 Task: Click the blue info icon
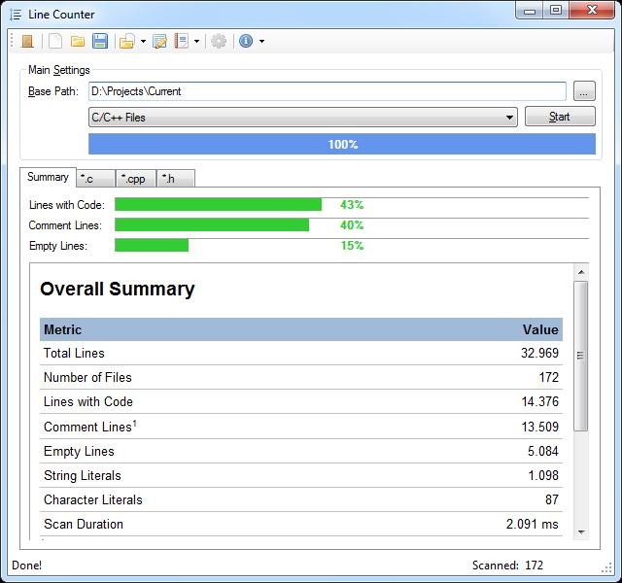tap(246, 41)
